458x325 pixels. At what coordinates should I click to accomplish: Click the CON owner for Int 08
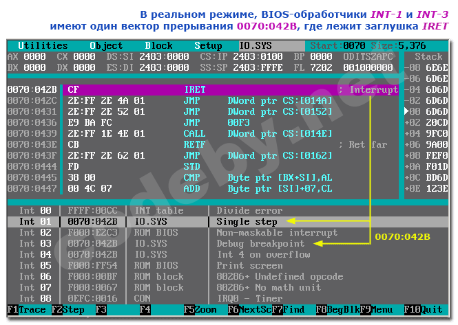click(143, 298)
